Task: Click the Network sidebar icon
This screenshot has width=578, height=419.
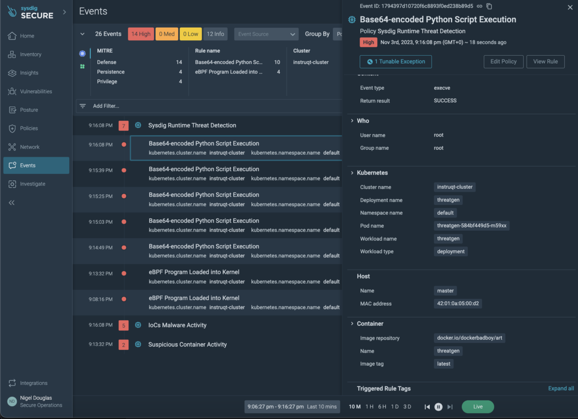Action: click(12, 147)
